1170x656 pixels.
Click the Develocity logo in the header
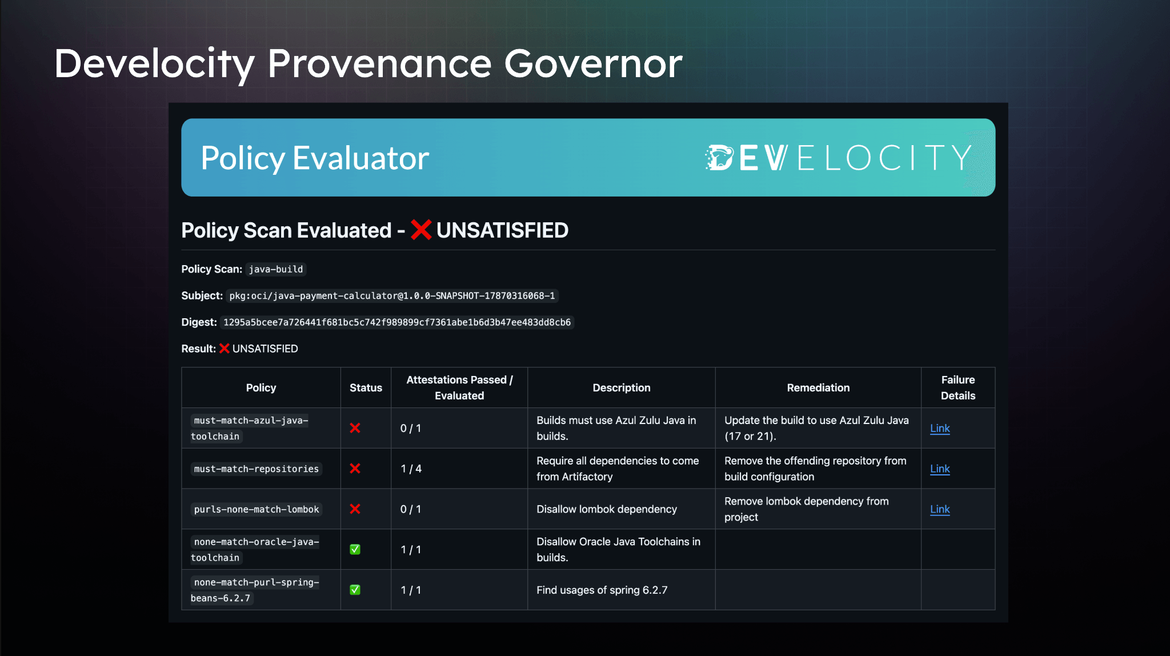coord(836,157)
